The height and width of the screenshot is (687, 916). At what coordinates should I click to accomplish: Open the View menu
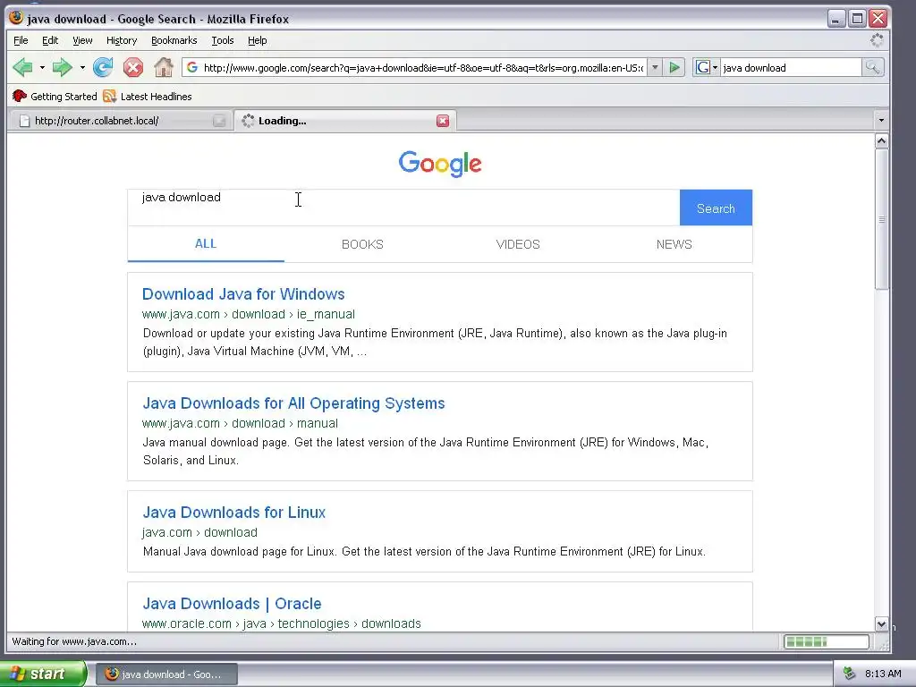pyautogui.click(x=82, y=40)
